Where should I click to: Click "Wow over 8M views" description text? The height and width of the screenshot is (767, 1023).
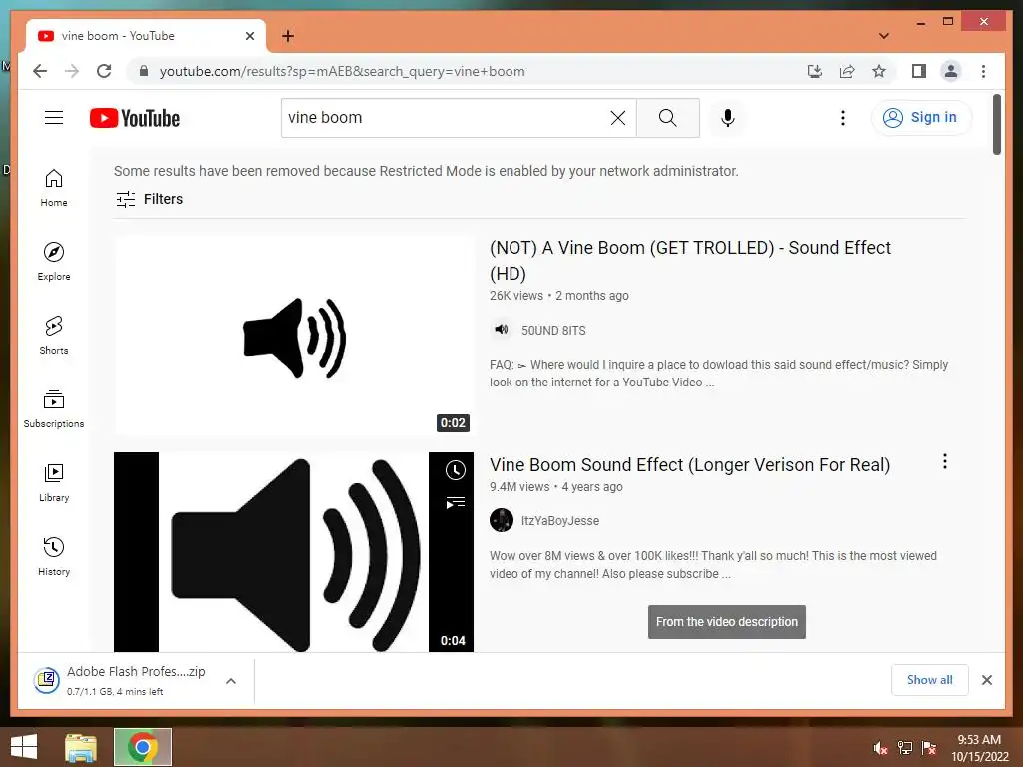coord(713,565)
